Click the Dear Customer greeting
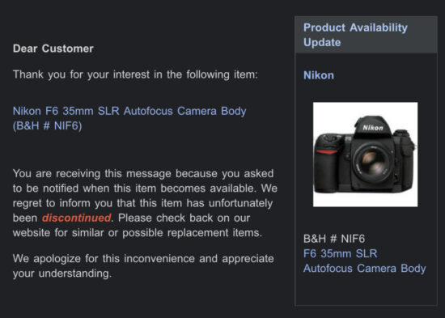The width and height of the screenshot is (445, 318). (53, 49)
